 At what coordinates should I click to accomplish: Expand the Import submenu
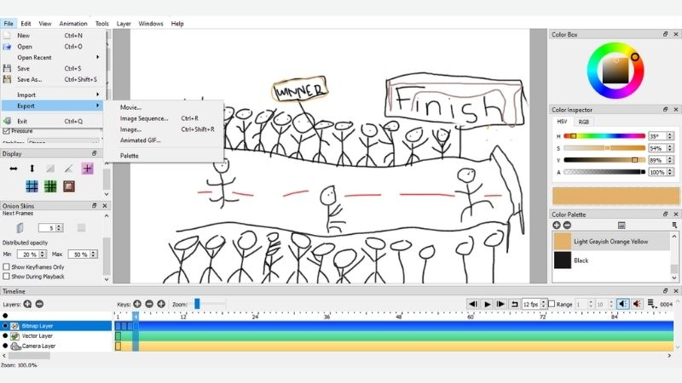(53, 94)
